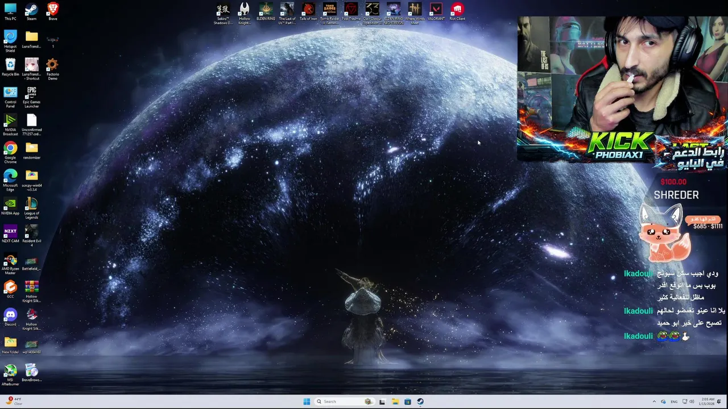Open the Google Chrome desktop icon
This screenshot has height=409, width=728.
[10, 153]
